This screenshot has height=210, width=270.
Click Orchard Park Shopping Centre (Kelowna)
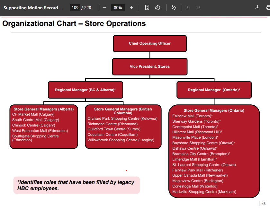click(122, 118)
